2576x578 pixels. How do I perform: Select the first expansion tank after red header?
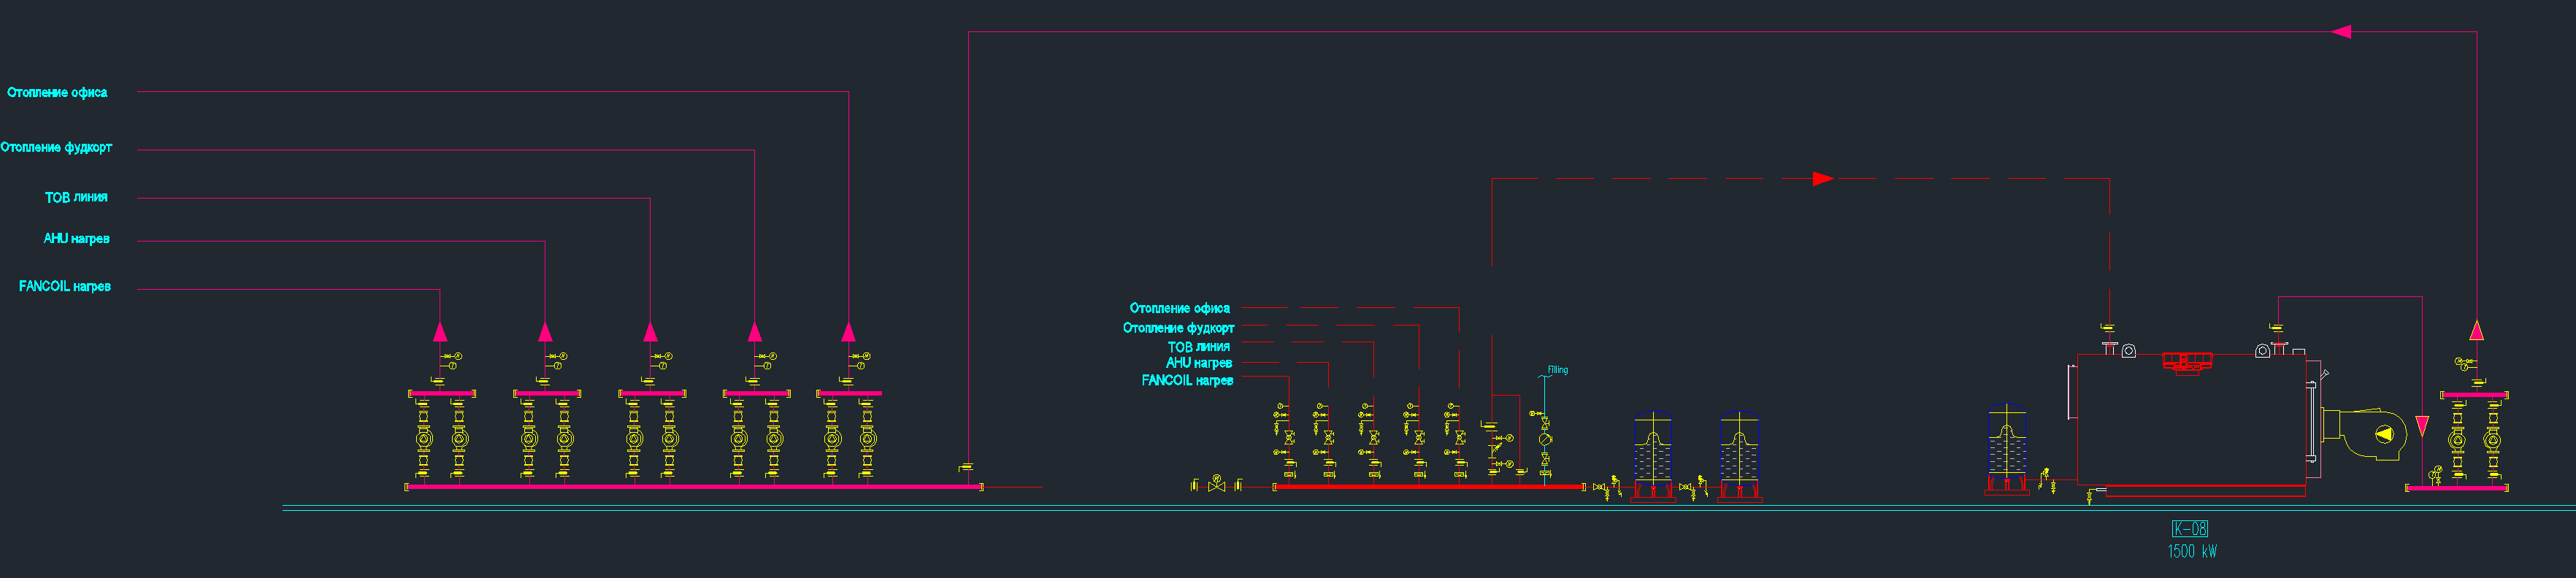(x=1653, y=456)
